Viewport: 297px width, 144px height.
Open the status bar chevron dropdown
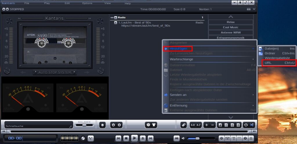click(x=254, y=9)
